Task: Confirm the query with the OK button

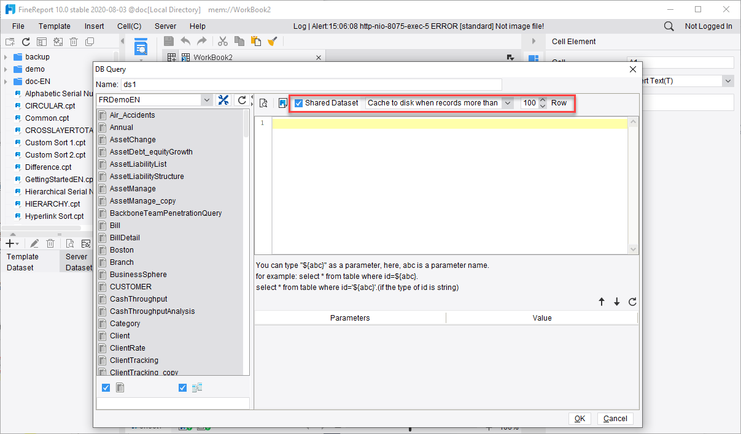Action: point(580,418)
